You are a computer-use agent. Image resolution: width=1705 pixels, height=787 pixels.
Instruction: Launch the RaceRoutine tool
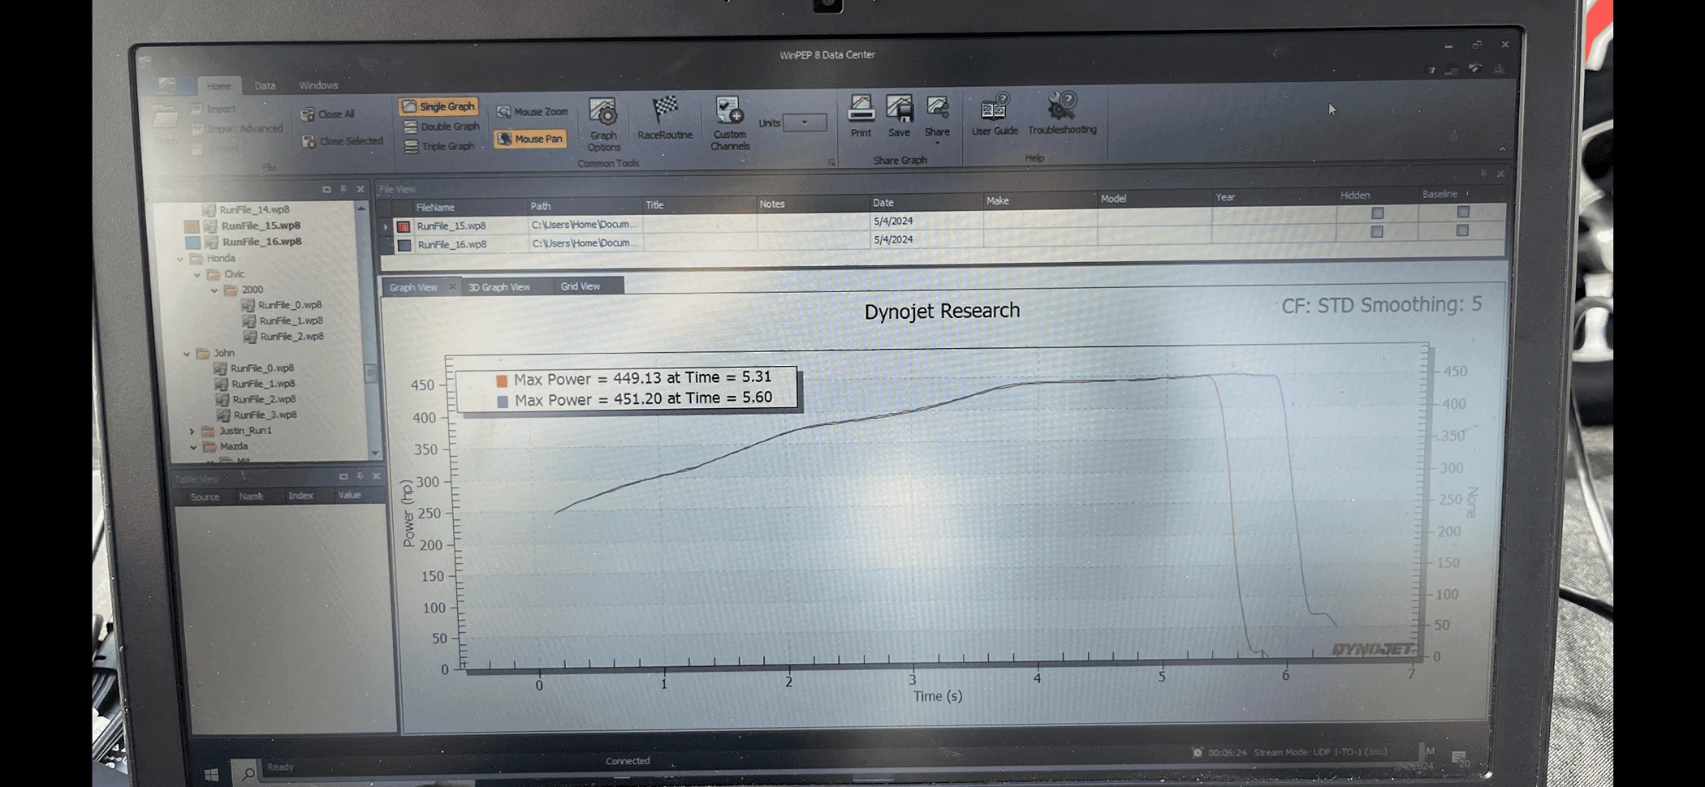665,118
